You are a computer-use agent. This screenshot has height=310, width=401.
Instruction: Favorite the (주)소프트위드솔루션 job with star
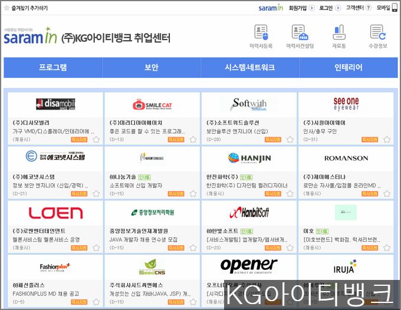click(290, 140)
